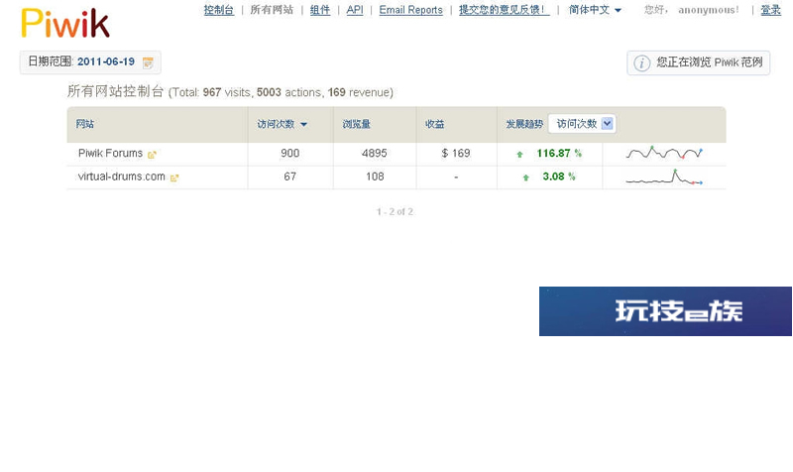
Task: View Piwik Forums sparkline graph
Action: (664, 153)
